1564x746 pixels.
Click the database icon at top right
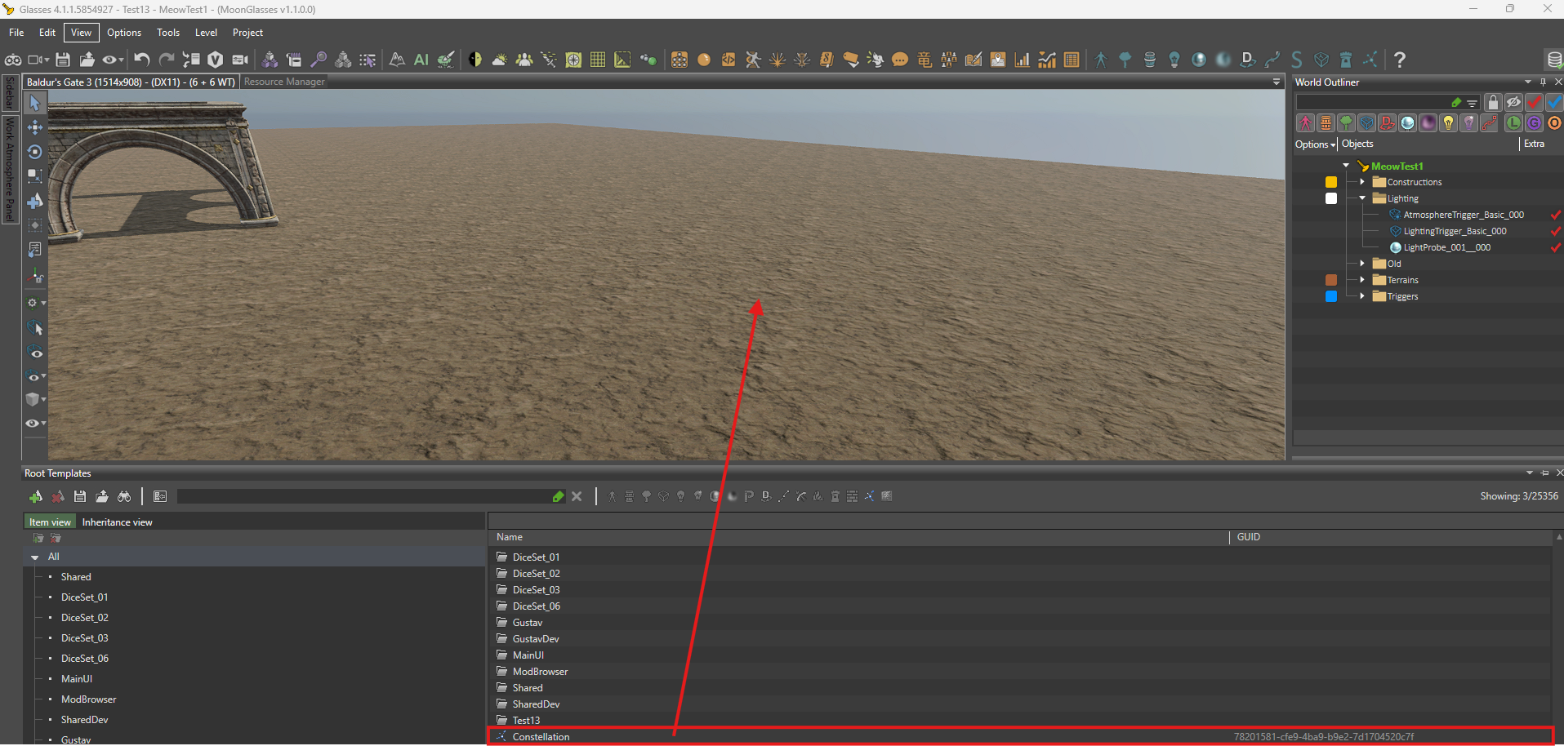[1553, 60]
